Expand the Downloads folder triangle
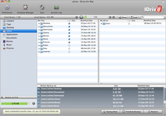 click(39, 30)
